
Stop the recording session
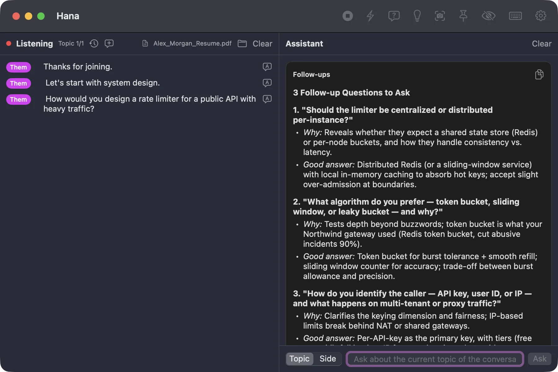pos(348,16)
